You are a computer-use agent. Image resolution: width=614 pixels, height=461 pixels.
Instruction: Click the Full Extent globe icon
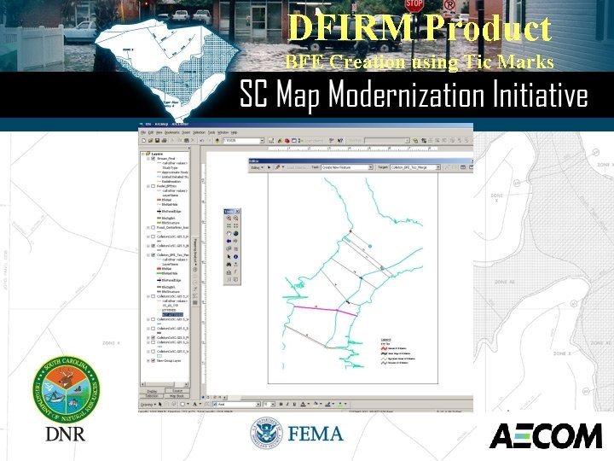coord(235,234)
